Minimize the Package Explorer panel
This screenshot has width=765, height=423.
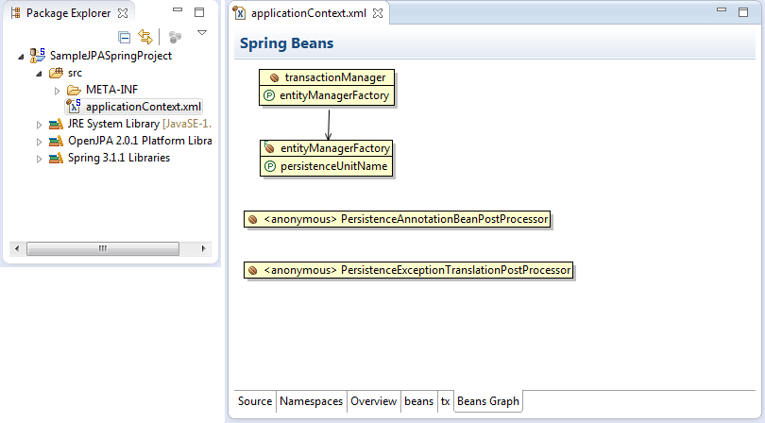click(x=178, y=9)
